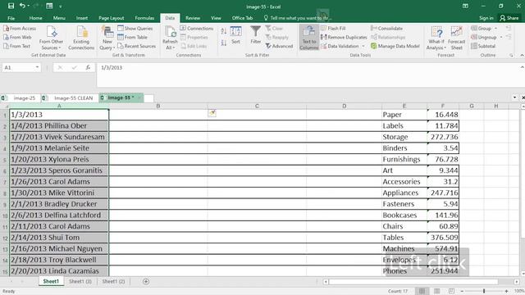Viewport: 525px width, 295px height.
Task: Click the Insert Function fx icon
Action: (88, 67)
